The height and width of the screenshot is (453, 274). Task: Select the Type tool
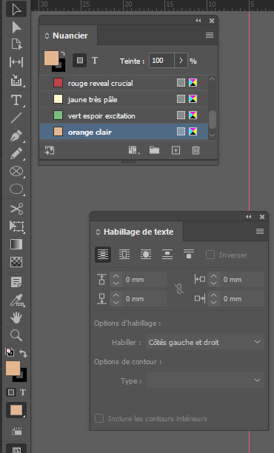coord(16,100)
